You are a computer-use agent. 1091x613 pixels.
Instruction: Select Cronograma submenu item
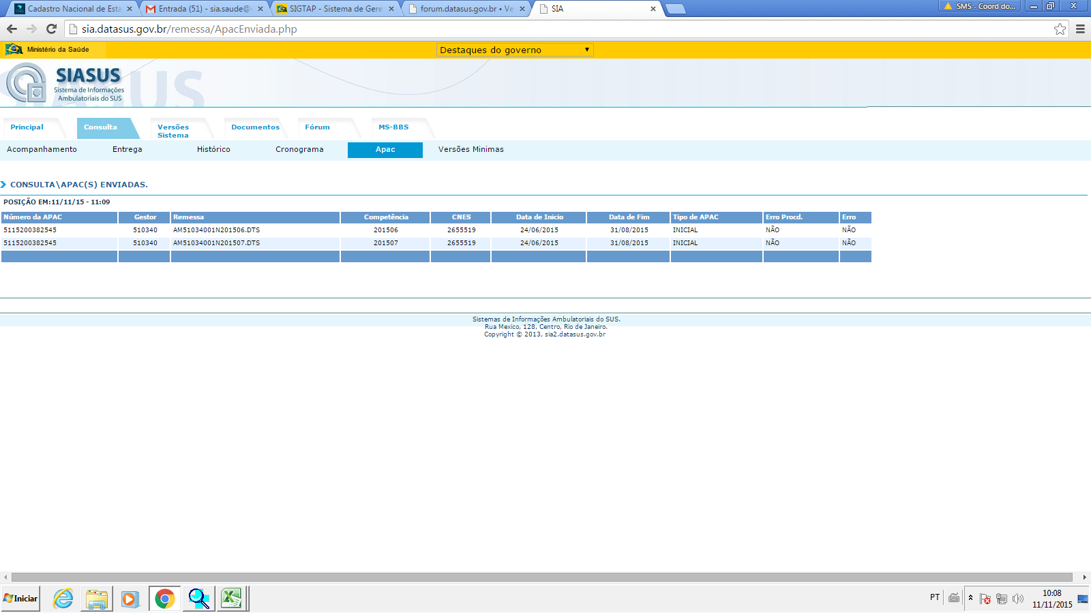[x=299, y=149]
